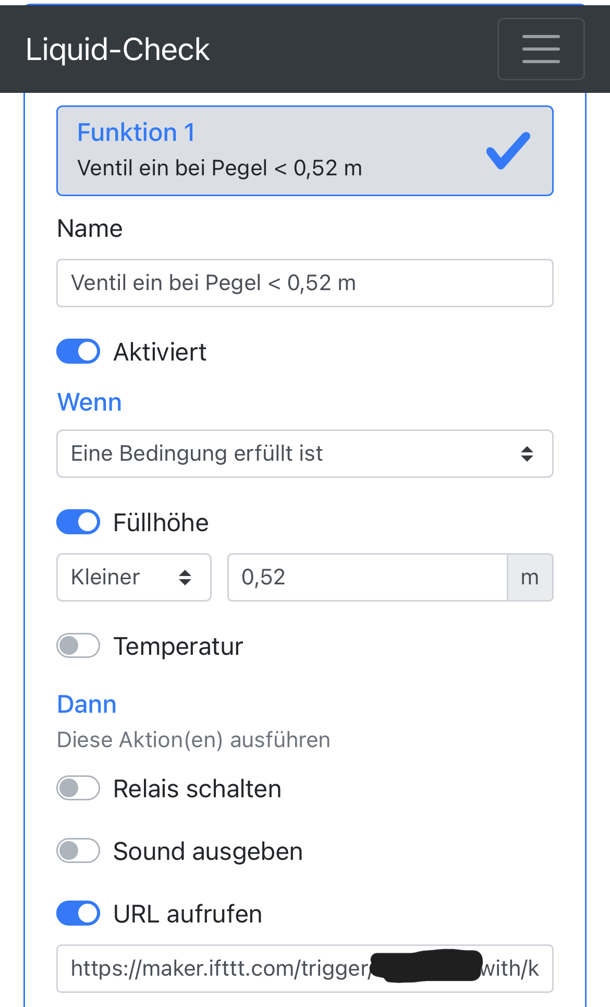This screenshot has height=1007, width=610.
Task: Click the 0,52 fill level value field
Action: coord(367,577)
